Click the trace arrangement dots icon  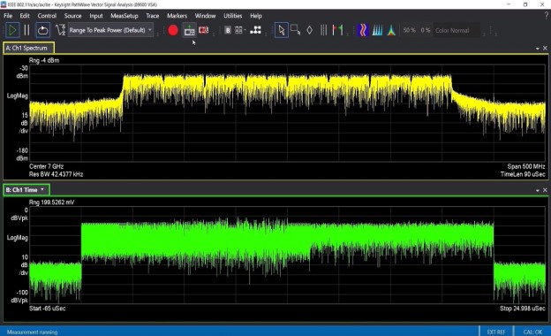[x=255, y=30]
